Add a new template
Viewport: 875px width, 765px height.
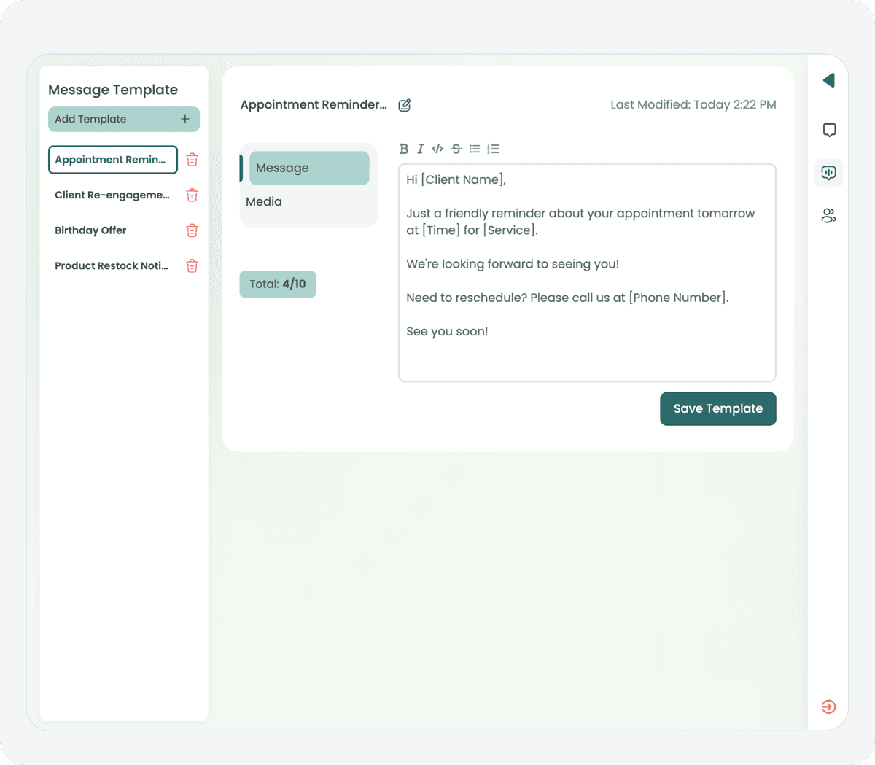(x=124, y=119)
